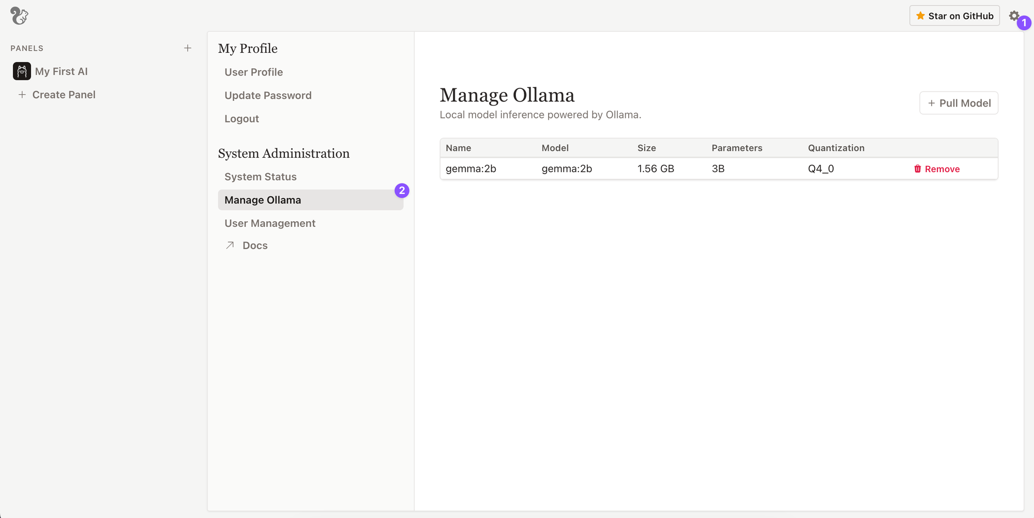Screen dimensions: 1034x518
Task: Click the Parameters column header
Action: pos(737,148)
